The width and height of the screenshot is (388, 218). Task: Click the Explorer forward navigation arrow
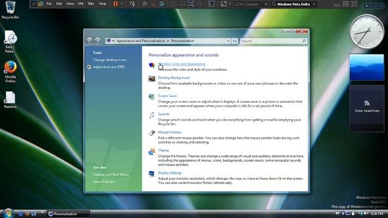(x=98, y=41)
